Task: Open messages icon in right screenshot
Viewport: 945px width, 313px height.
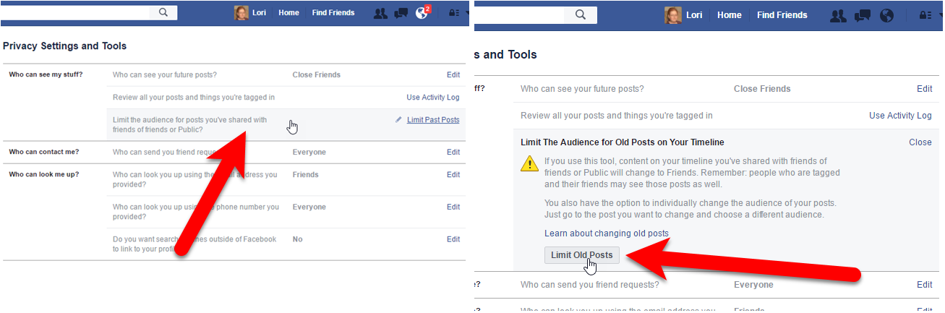Action: (863, 15)
